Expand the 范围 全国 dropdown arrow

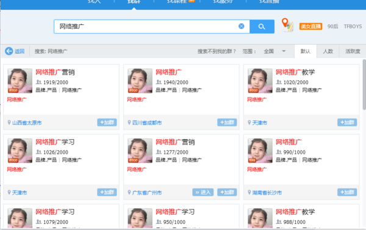pos(284,51)
